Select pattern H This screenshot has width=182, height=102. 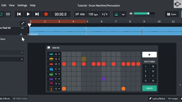[x=153, y=81]
